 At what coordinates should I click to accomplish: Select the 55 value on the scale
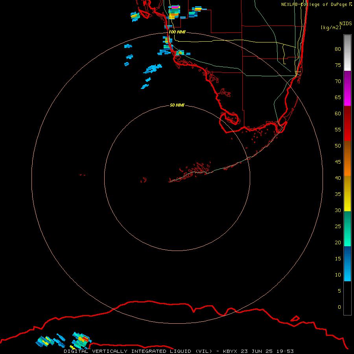(338, 129)
